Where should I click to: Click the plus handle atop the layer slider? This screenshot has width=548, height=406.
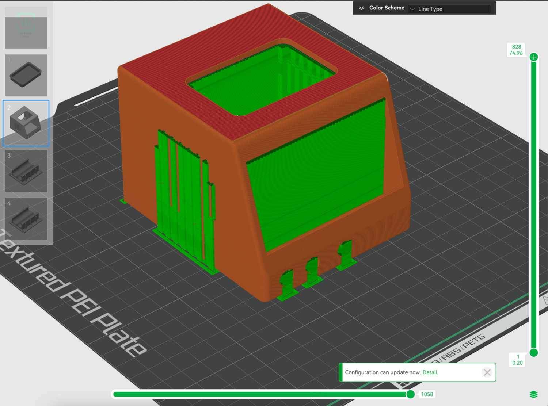point(534,57)
